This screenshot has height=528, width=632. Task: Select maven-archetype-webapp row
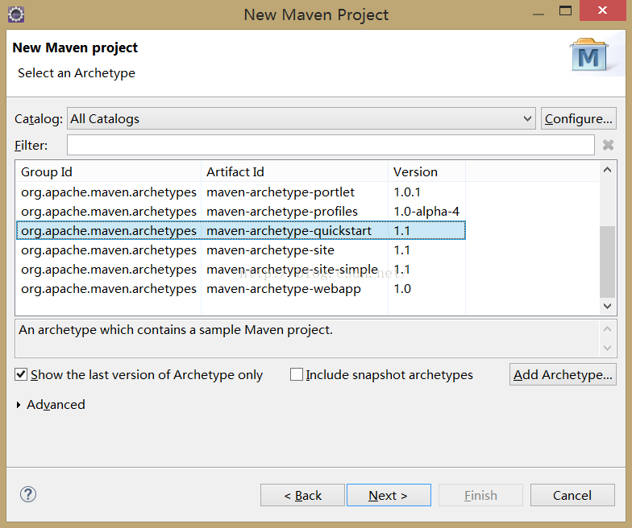click(240, 288)
